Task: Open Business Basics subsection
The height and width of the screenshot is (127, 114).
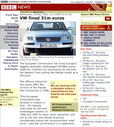Action: pos(14,46)
